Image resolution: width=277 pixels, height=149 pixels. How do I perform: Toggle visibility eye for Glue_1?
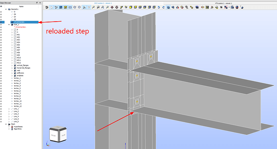(1, 24)
